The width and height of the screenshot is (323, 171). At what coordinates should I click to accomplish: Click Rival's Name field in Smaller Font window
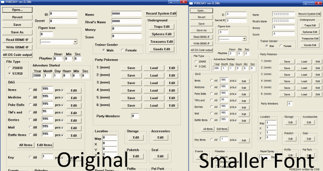pyautogui.click(x=283, y=21)
